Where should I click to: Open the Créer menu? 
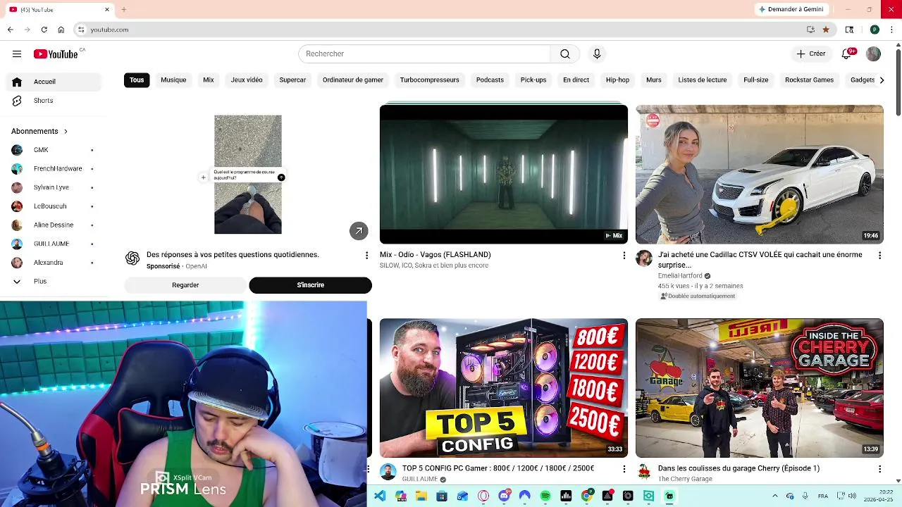click(x=810, y=54)
